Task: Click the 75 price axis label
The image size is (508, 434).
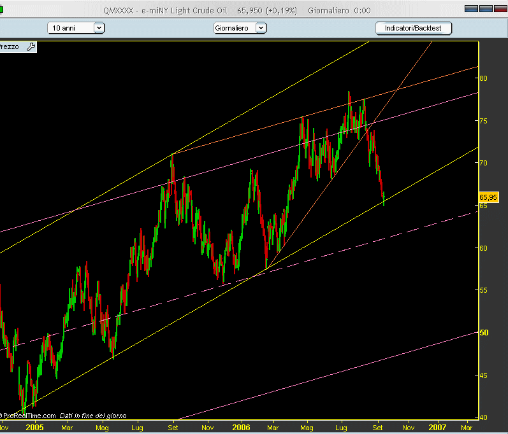Action: [483, 121]
